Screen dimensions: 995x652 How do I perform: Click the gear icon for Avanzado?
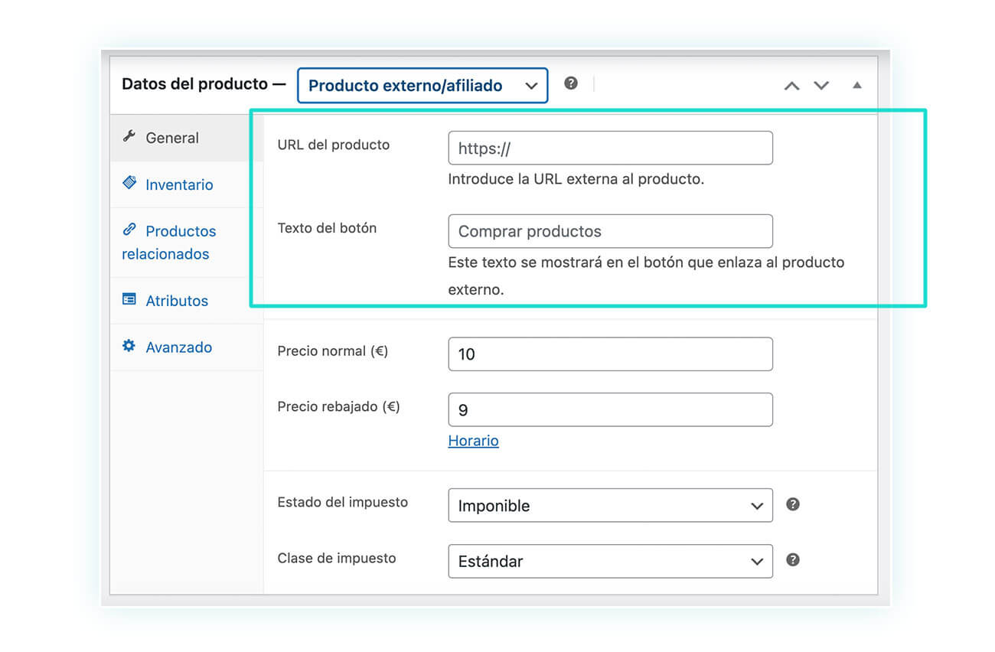pos(129,346)
